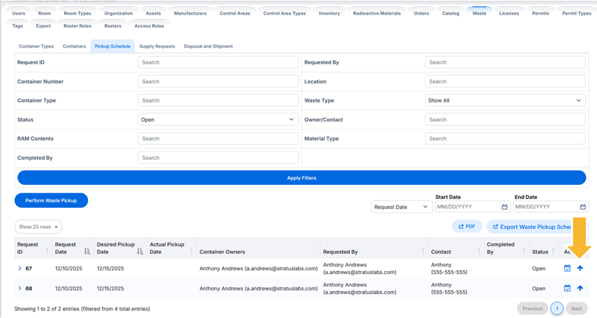Open the Waste Type Show All dropdown

[x=505, y=100]
